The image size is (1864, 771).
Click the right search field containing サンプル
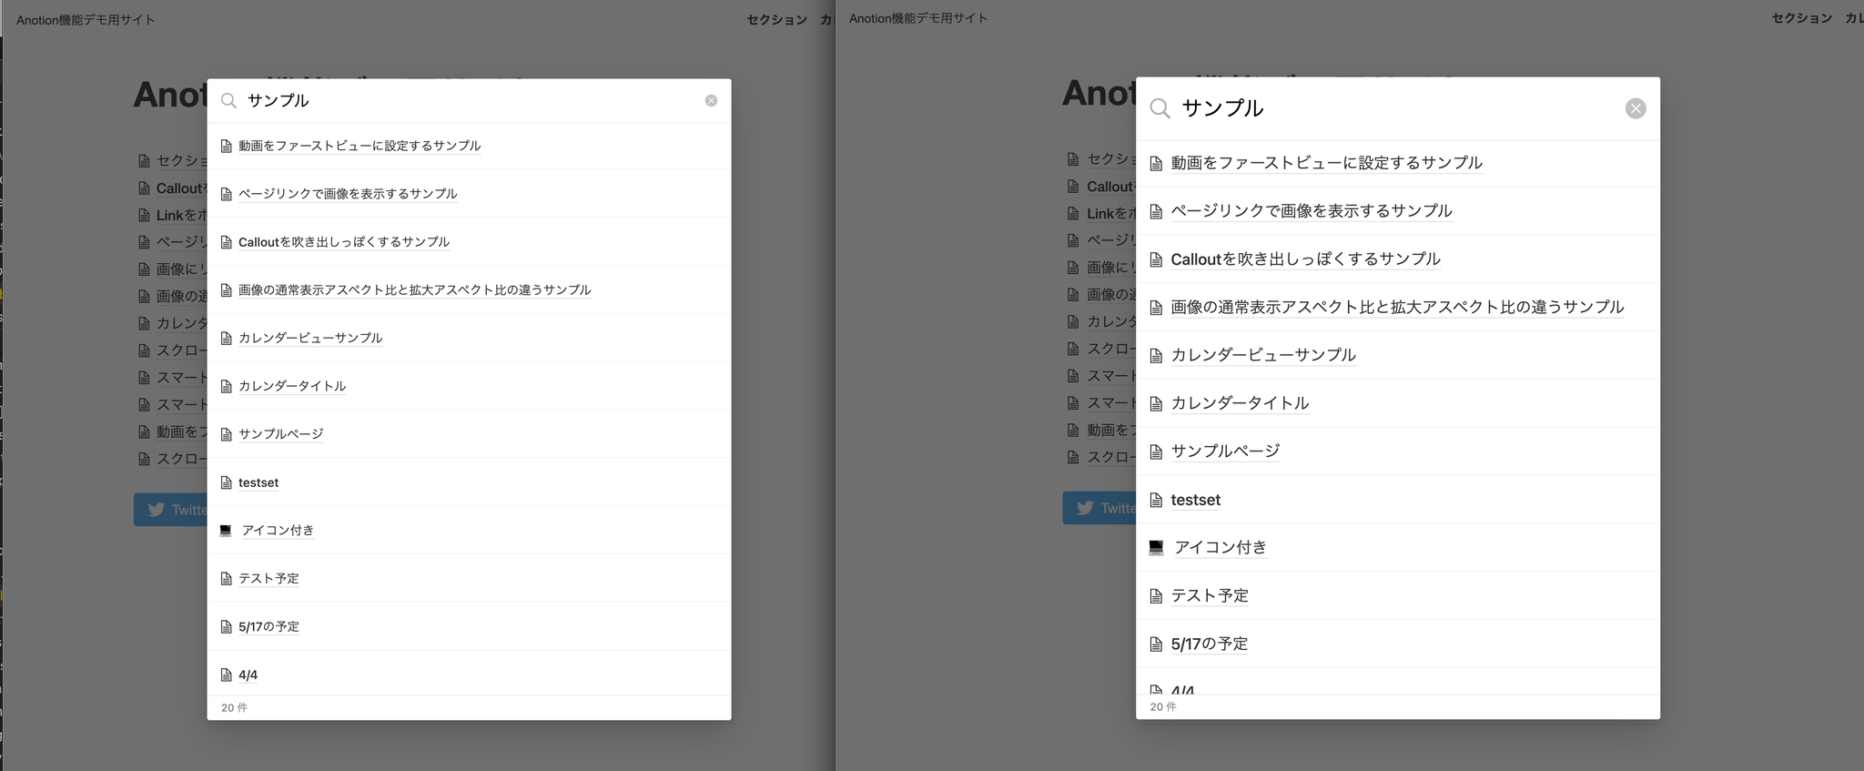(1397, 109)
